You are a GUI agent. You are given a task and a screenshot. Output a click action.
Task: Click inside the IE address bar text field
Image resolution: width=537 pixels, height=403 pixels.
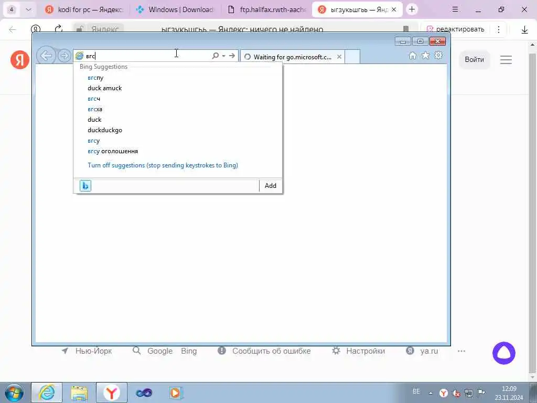click(147, 56)
